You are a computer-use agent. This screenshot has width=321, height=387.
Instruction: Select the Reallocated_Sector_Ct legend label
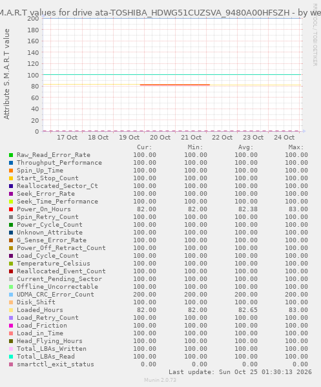pyautogui.click(x=57, y=186)
